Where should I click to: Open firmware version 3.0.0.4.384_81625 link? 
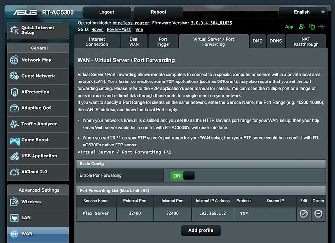pyautogui.click(x=211, y=23)
